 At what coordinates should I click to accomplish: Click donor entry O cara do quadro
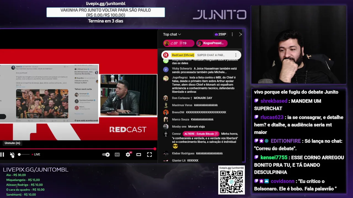coord(25,190)
